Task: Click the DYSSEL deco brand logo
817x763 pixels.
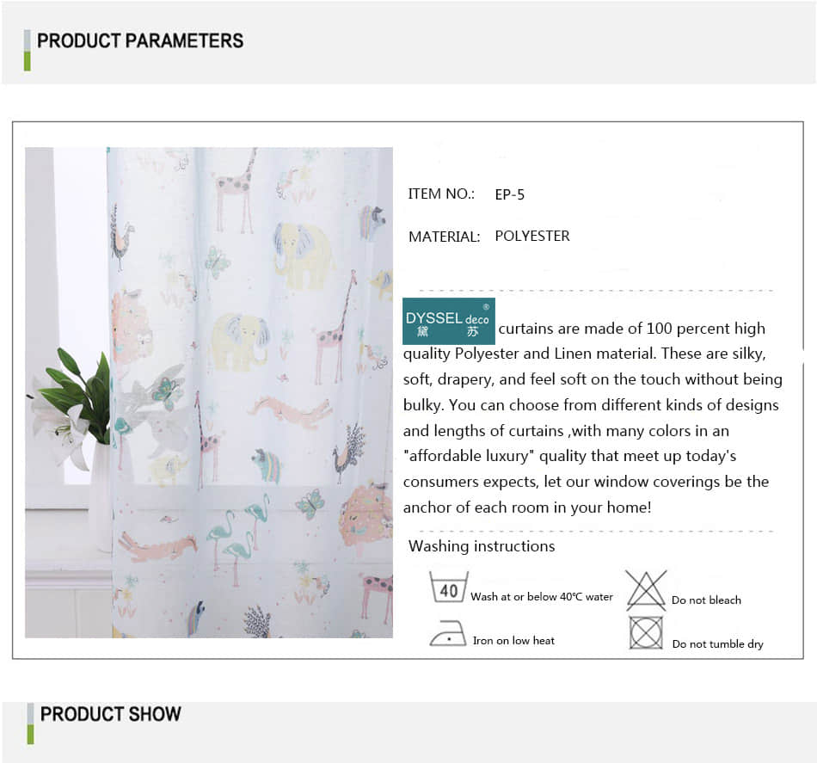Action: [449, 321]
